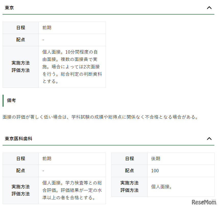Screen dimensions: 220x208
Task: Select the 日程 label in Tokyo's table
Action: pos(20,28)
